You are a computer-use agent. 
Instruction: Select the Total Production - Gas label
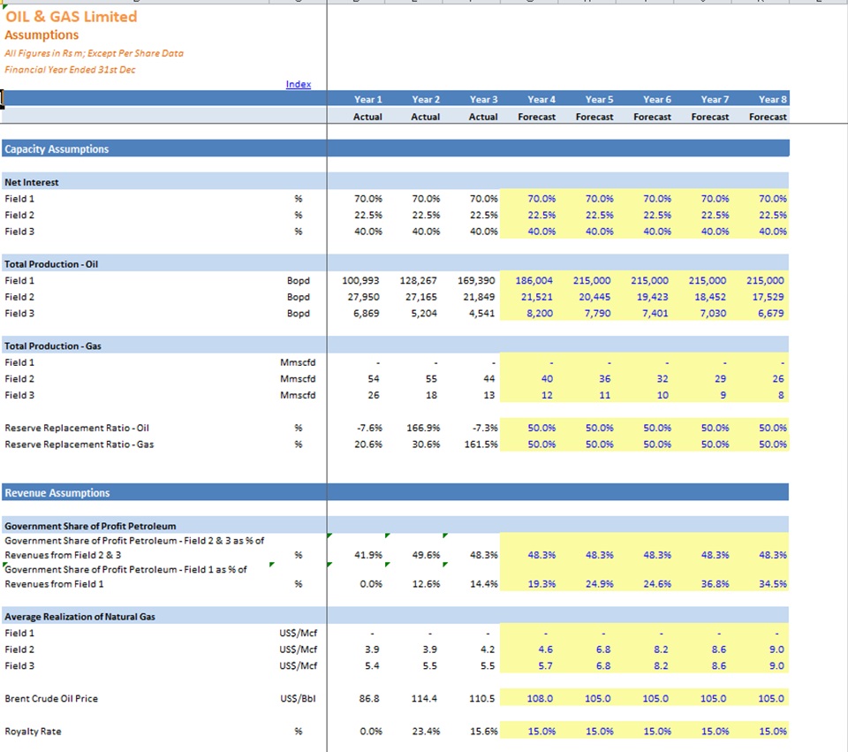point(53,346)
